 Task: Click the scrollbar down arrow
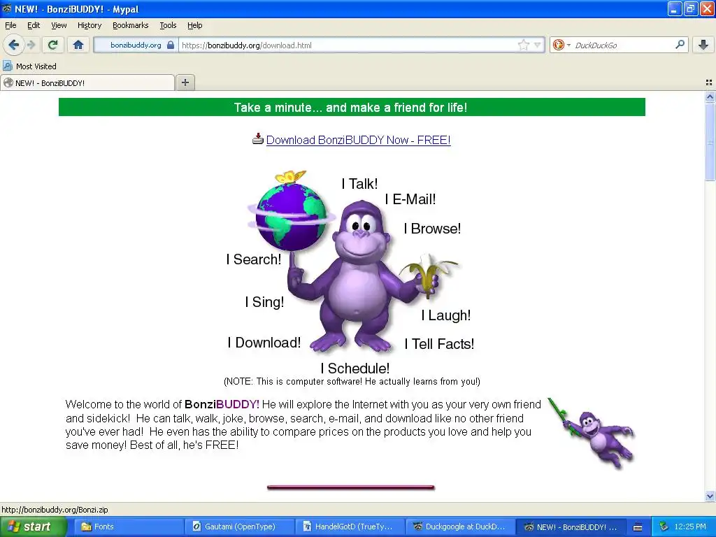(x=710, y=496)
